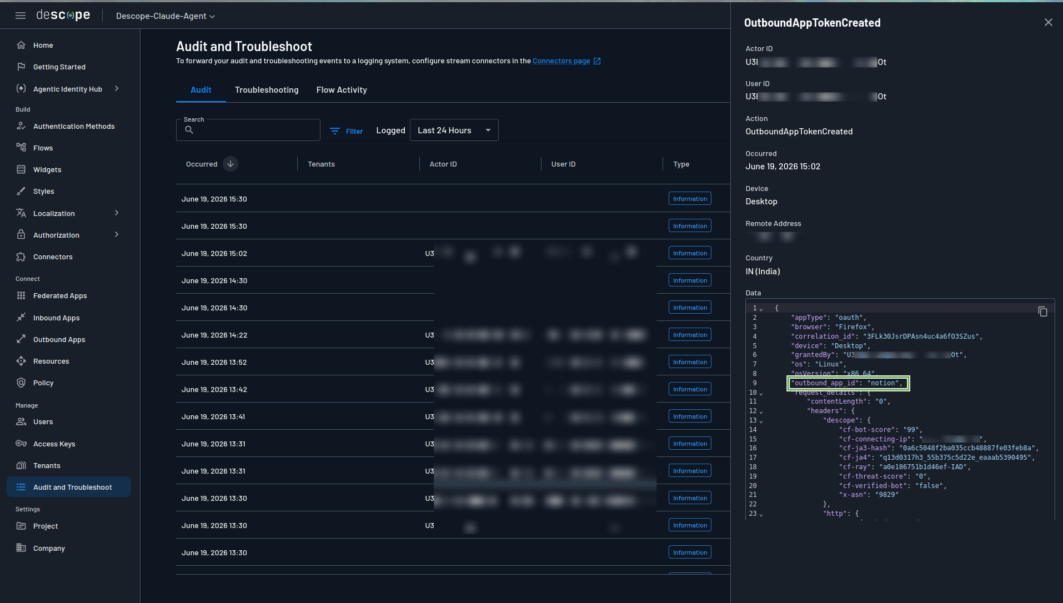Open Getting Started in the sidebar
1063x603 pixels.
pyautogui.click(x=59, y=67)
